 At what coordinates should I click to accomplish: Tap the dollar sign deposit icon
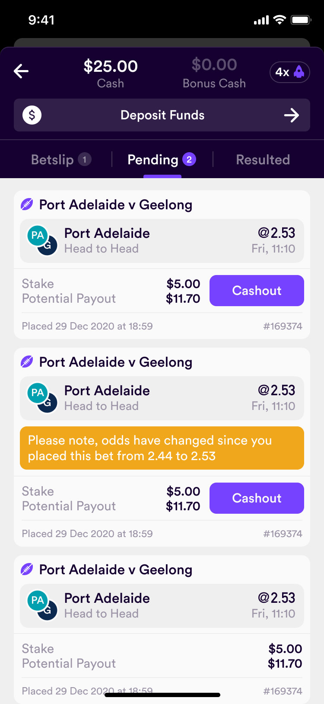[x=32, y=115]
